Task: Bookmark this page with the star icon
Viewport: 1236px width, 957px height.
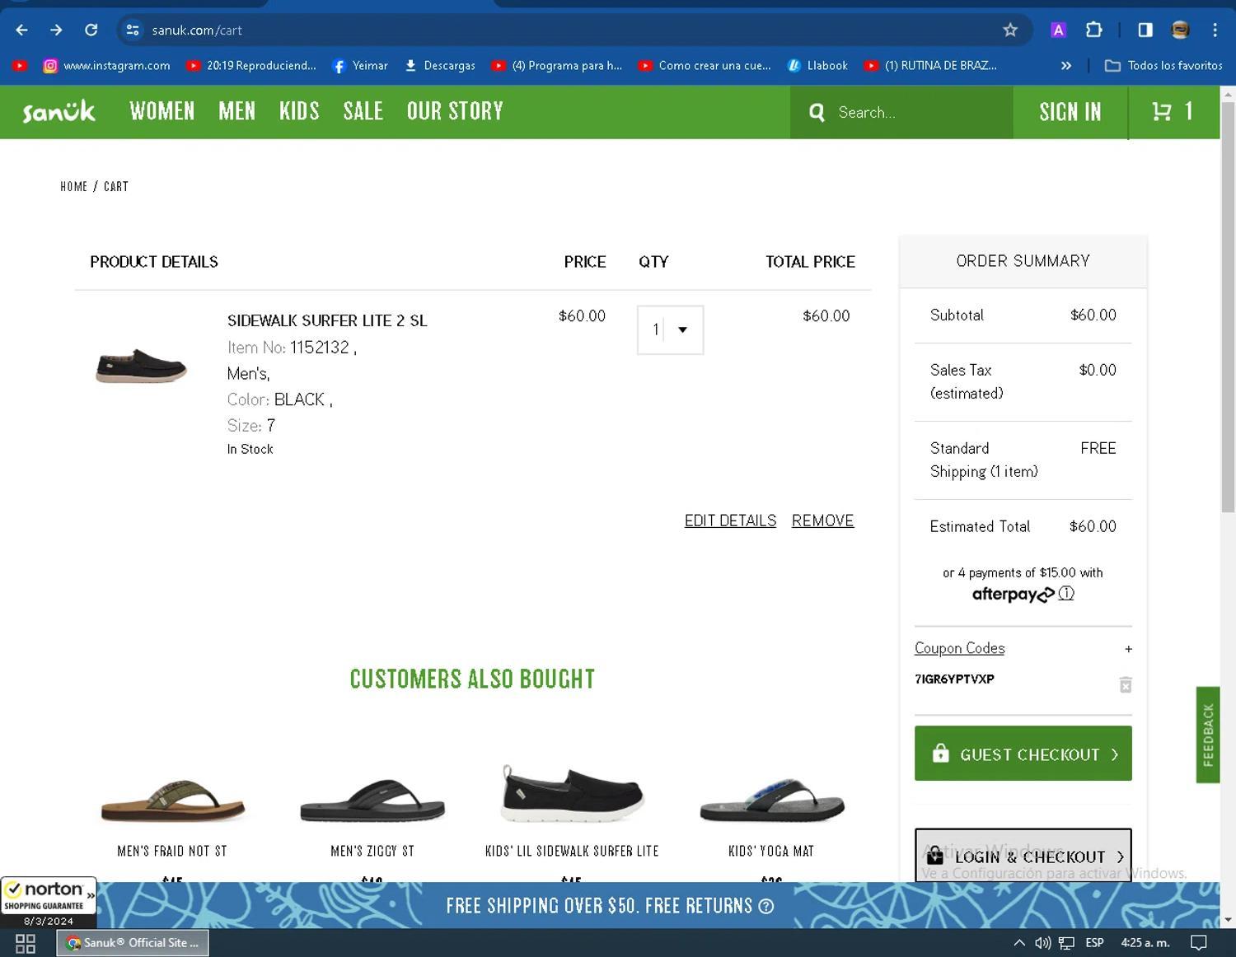Action: [x=1010, y=30]
